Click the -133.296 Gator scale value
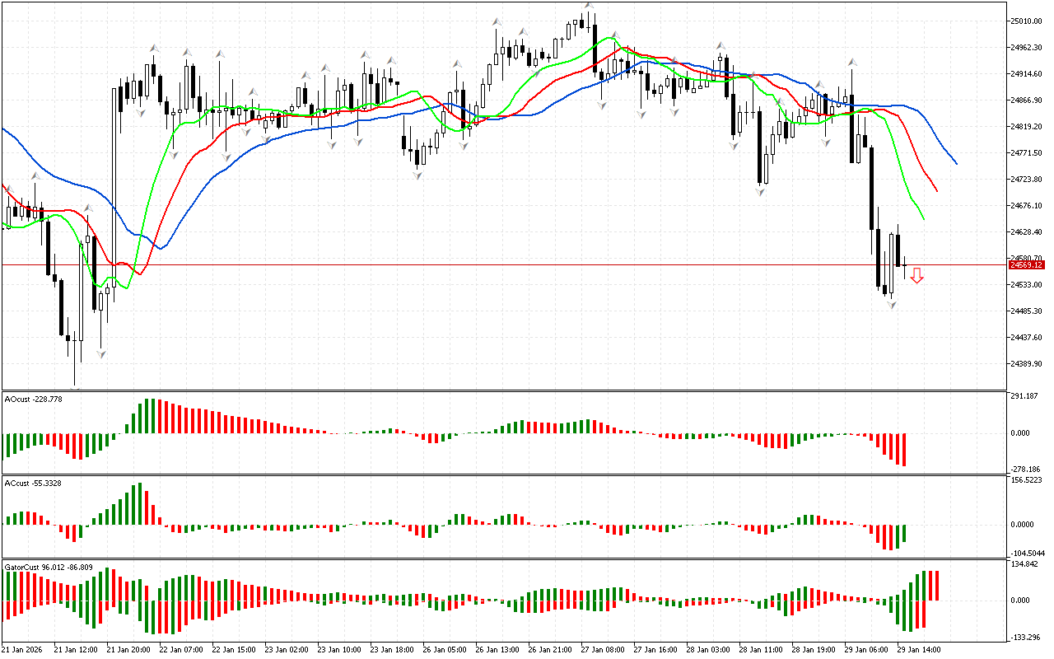The image size is (1054, 659). (1026, 637)
